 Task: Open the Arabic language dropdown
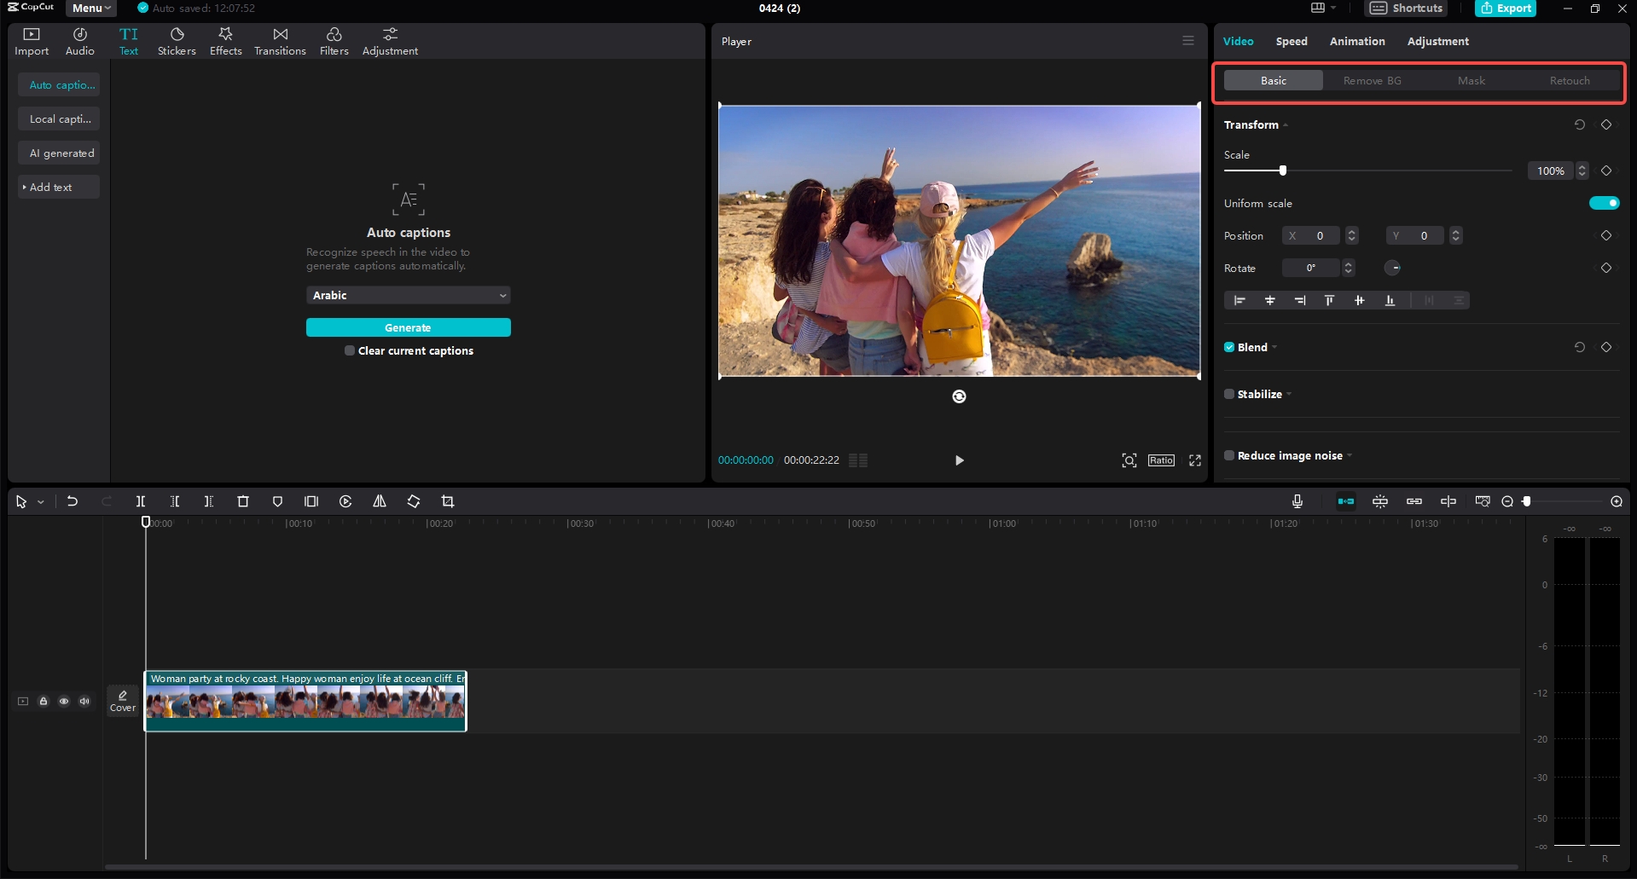click(409, 295)
